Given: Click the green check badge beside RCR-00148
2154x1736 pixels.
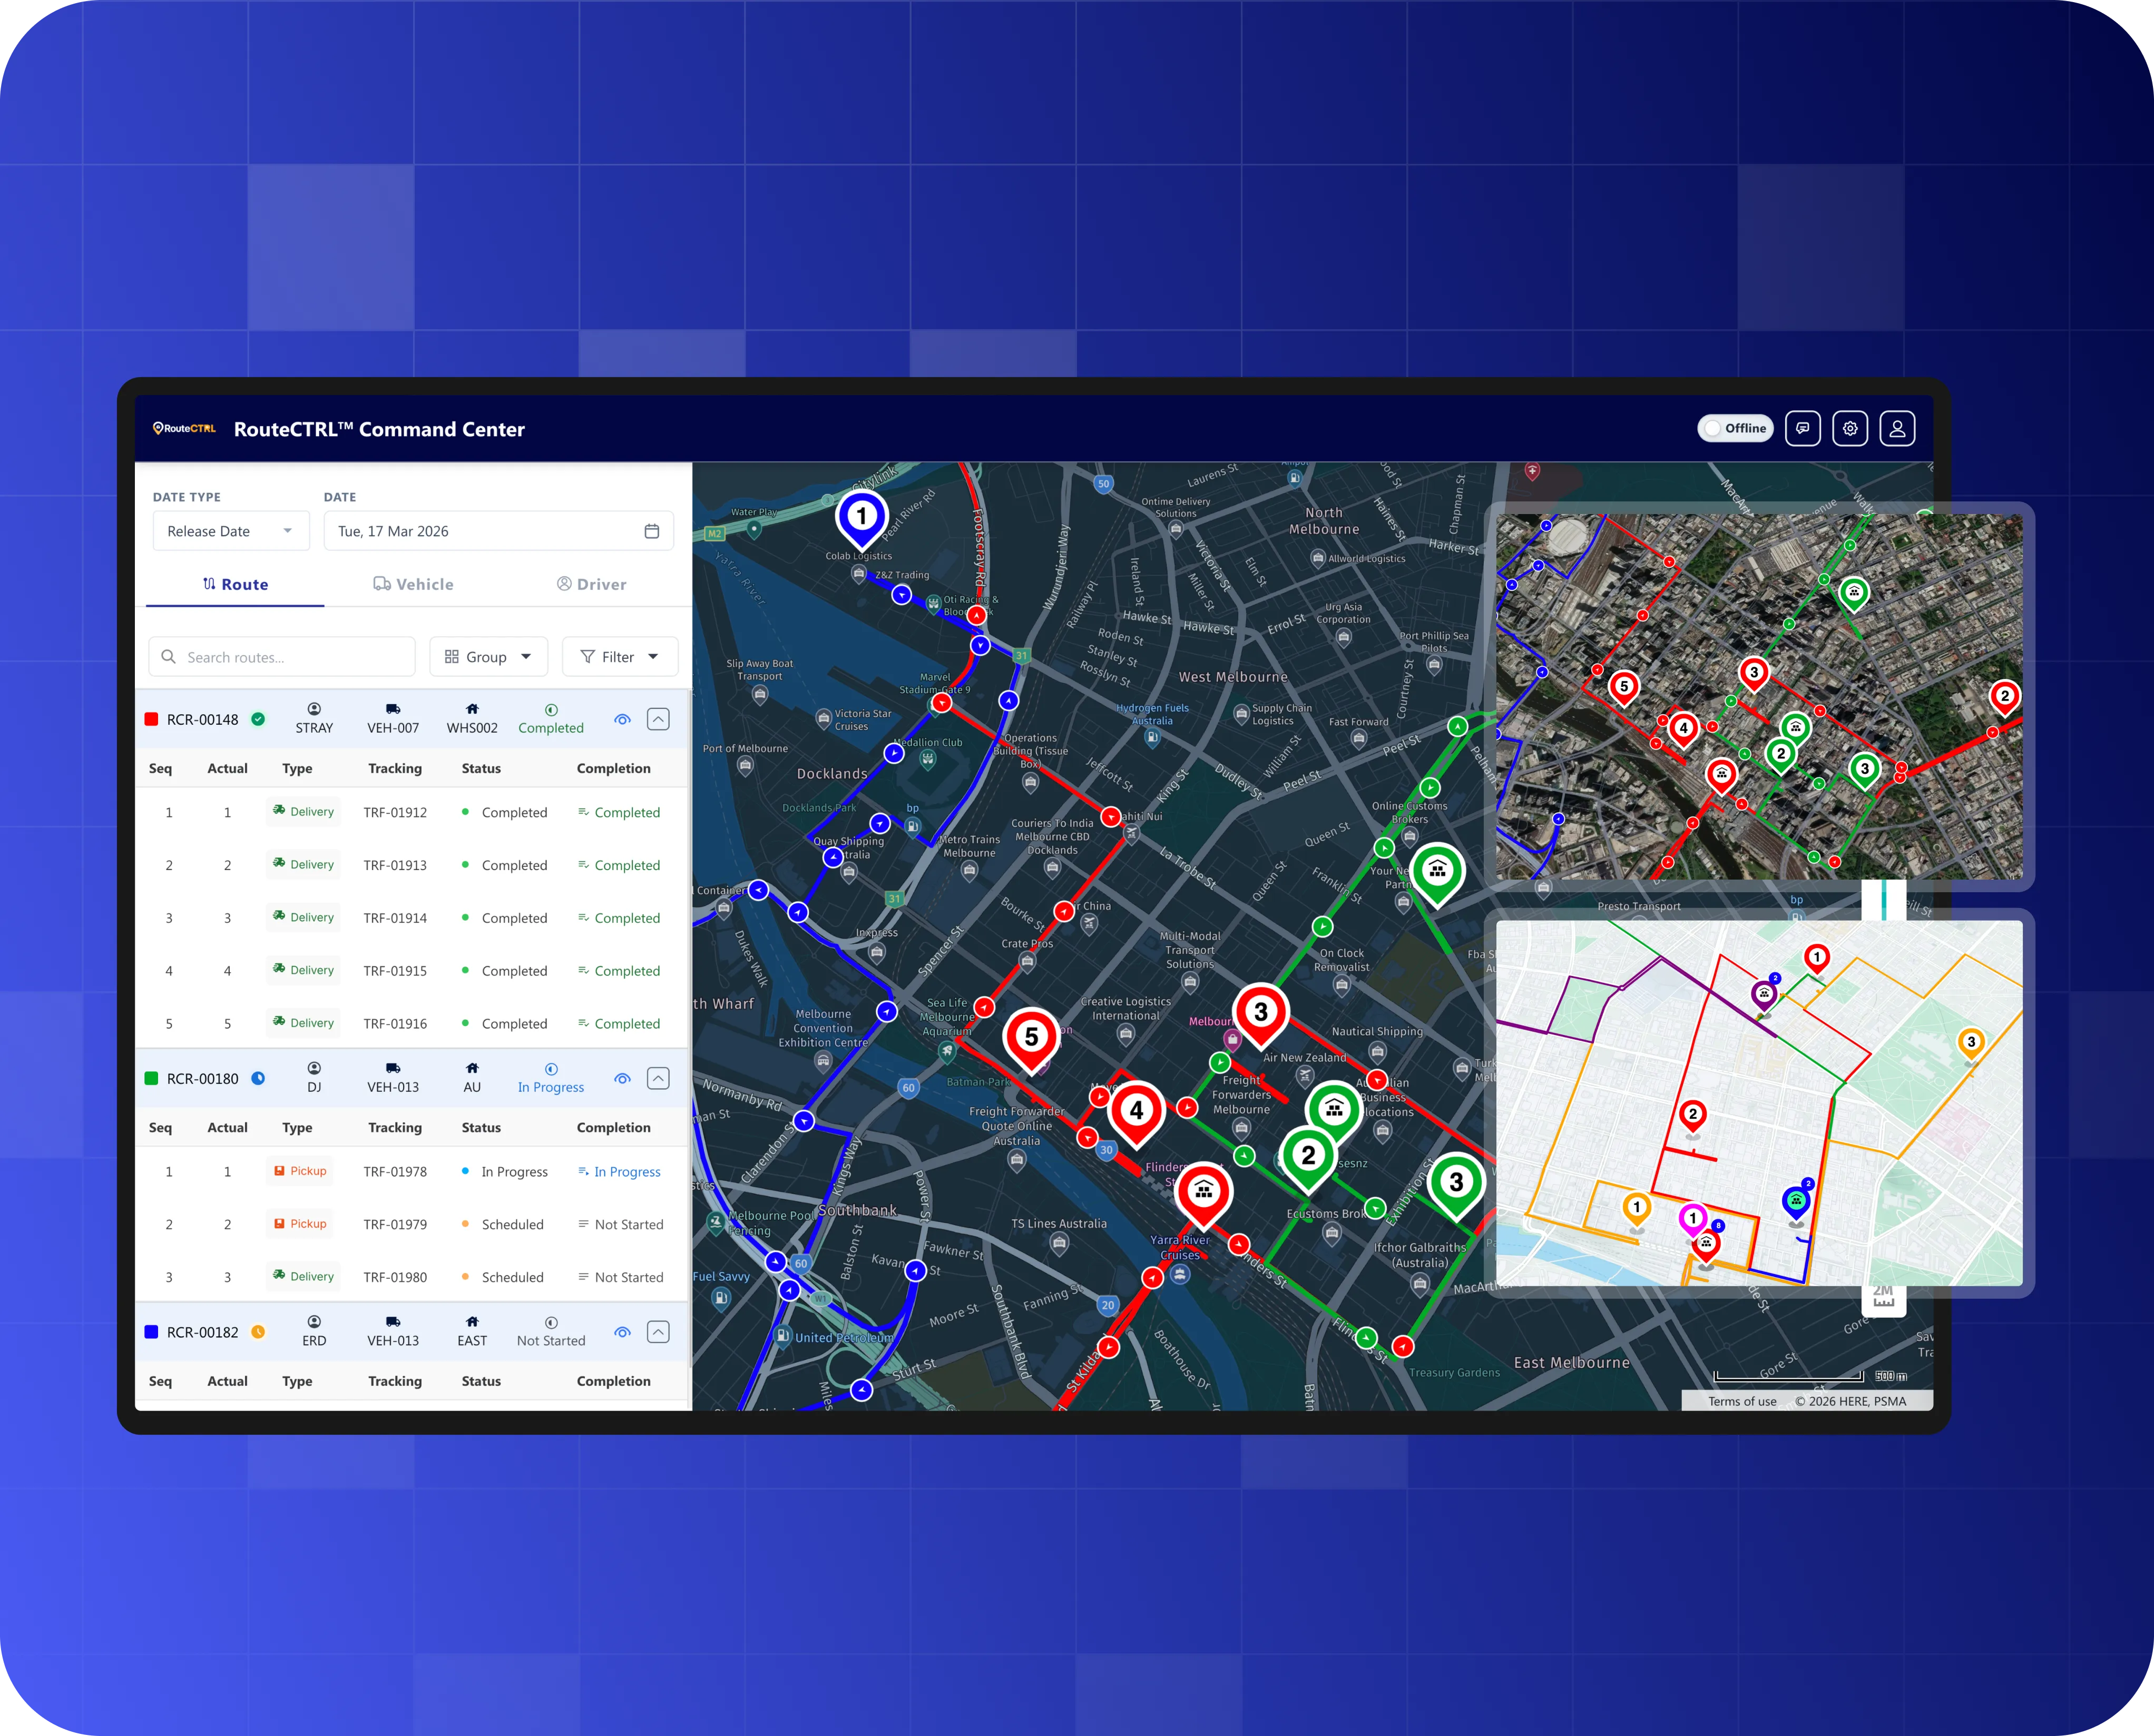Looking at the screenshot, I should (258, 719).
